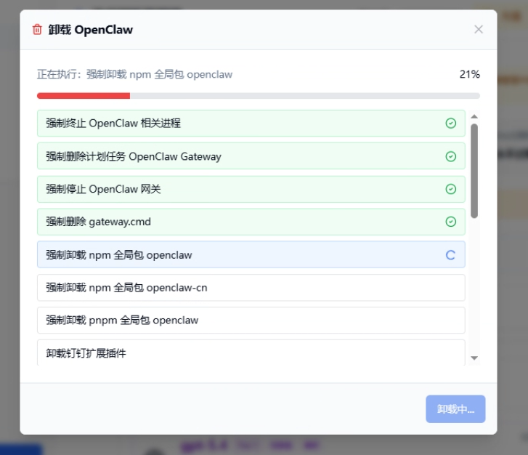Select the step 卸载钉钉扩展插件
Viewport: 528px width, 455px height.
coord(251,353)
